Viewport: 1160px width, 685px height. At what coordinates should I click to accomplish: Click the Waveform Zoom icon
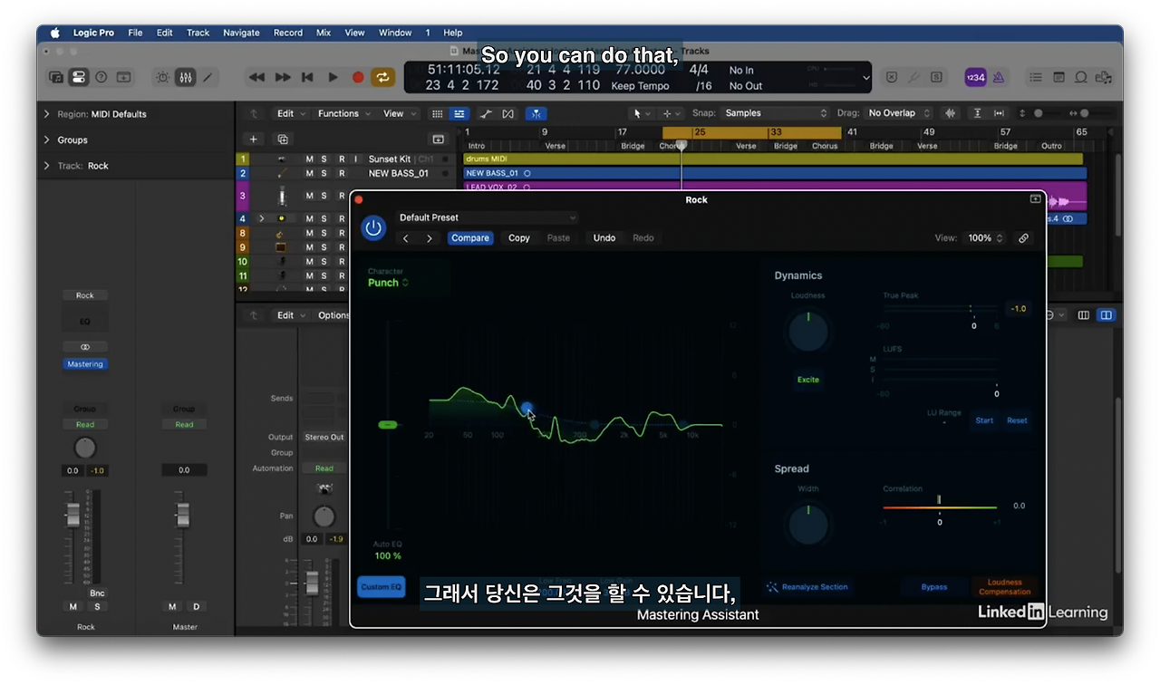(951, 113)
